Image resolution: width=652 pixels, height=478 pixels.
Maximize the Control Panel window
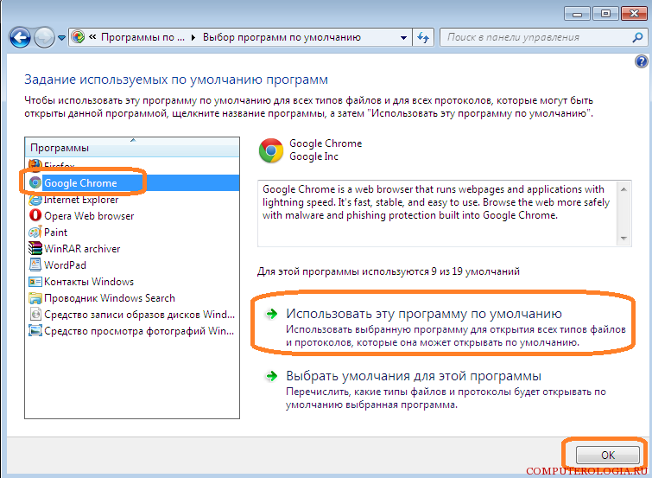[605, 14]
